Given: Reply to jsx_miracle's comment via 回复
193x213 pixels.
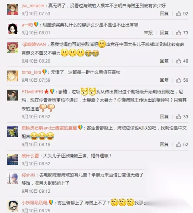Looking at the screenshot, I should coord(164,14).
